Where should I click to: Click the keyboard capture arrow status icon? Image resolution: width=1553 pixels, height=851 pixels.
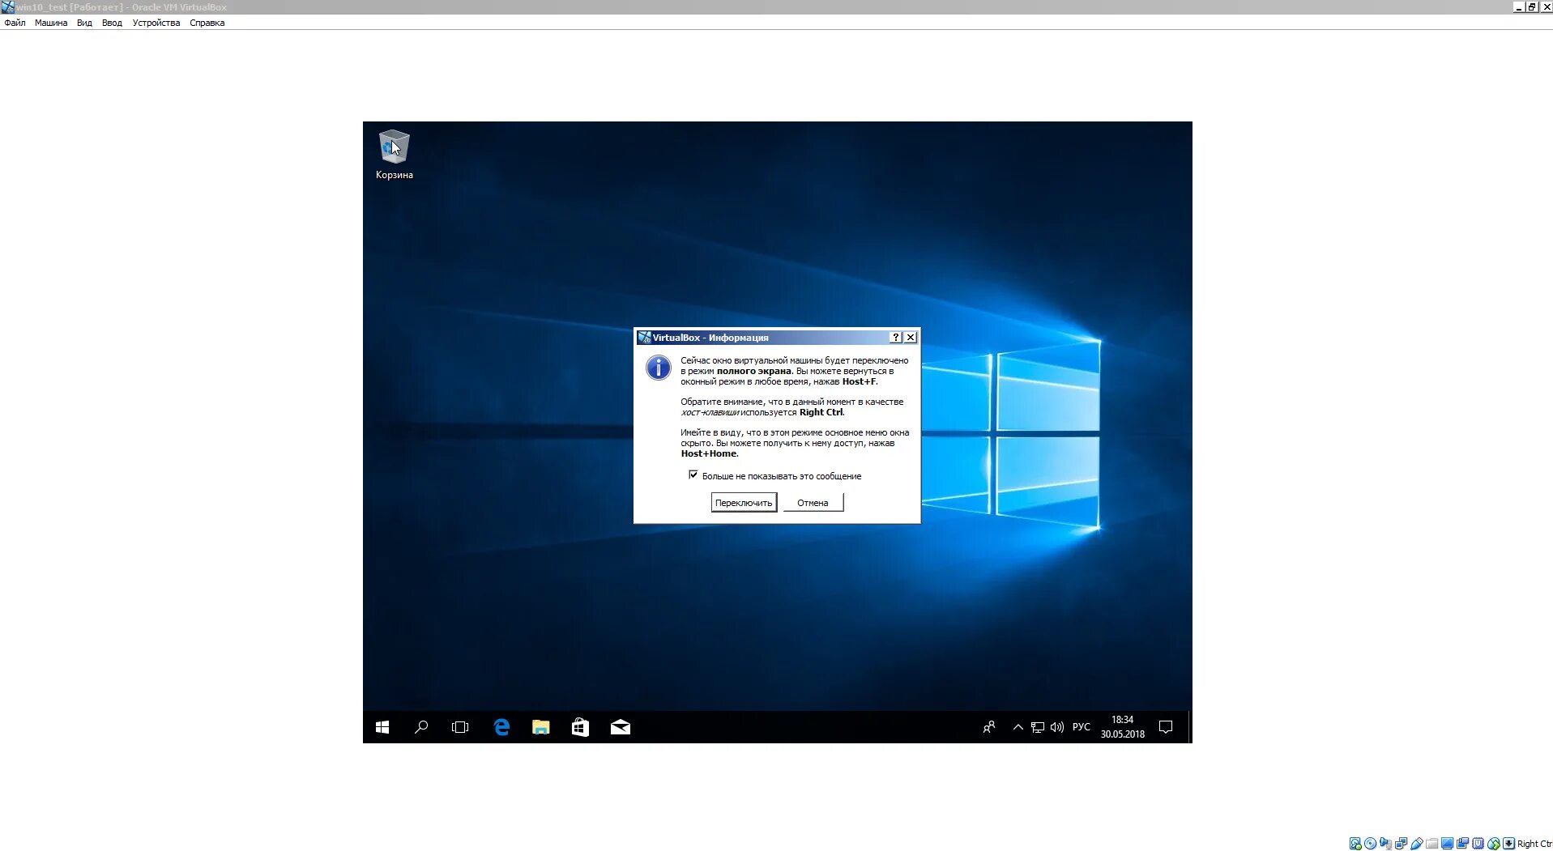1508,843
